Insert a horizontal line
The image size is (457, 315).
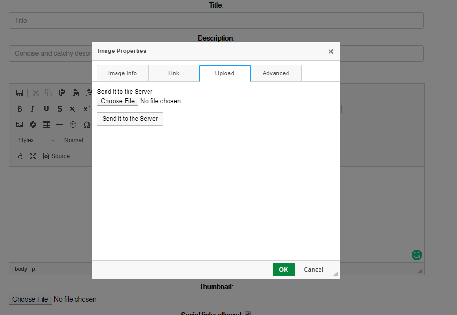[60, 125]
